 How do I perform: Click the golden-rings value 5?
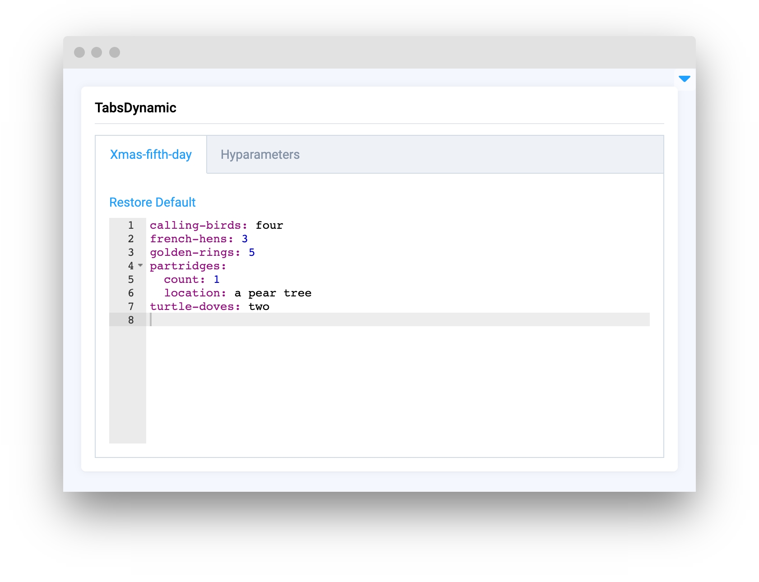point(252,252)
